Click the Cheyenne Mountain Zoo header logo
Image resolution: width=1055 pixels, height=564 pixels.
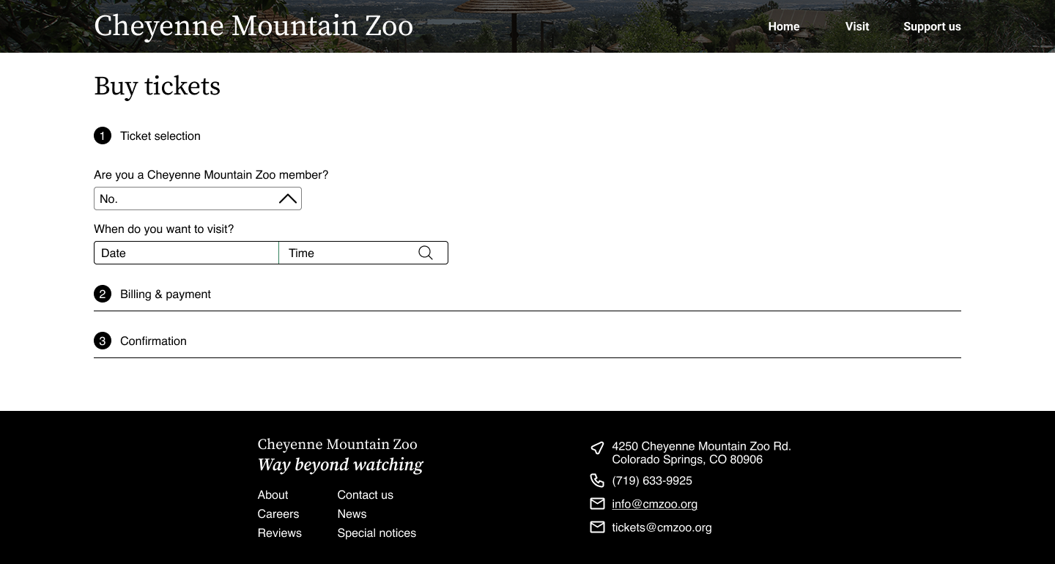(253, 26)
